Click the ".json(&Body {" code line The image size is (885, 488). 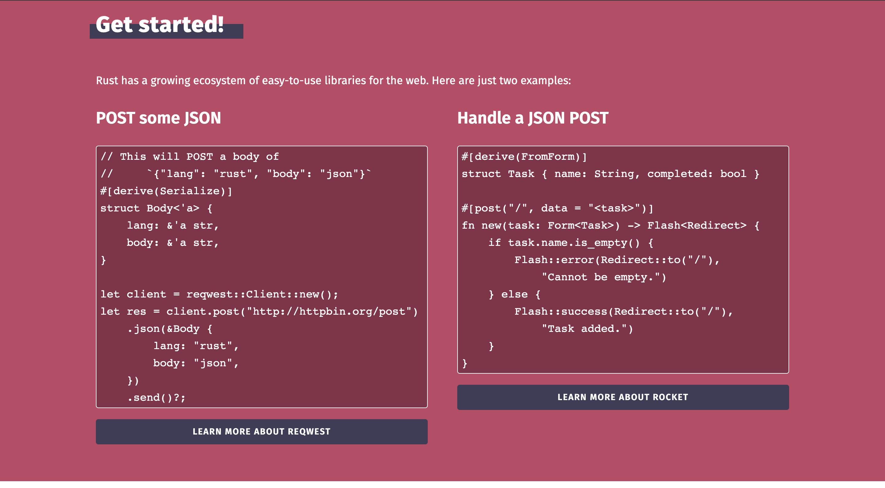tap(170, 329)
